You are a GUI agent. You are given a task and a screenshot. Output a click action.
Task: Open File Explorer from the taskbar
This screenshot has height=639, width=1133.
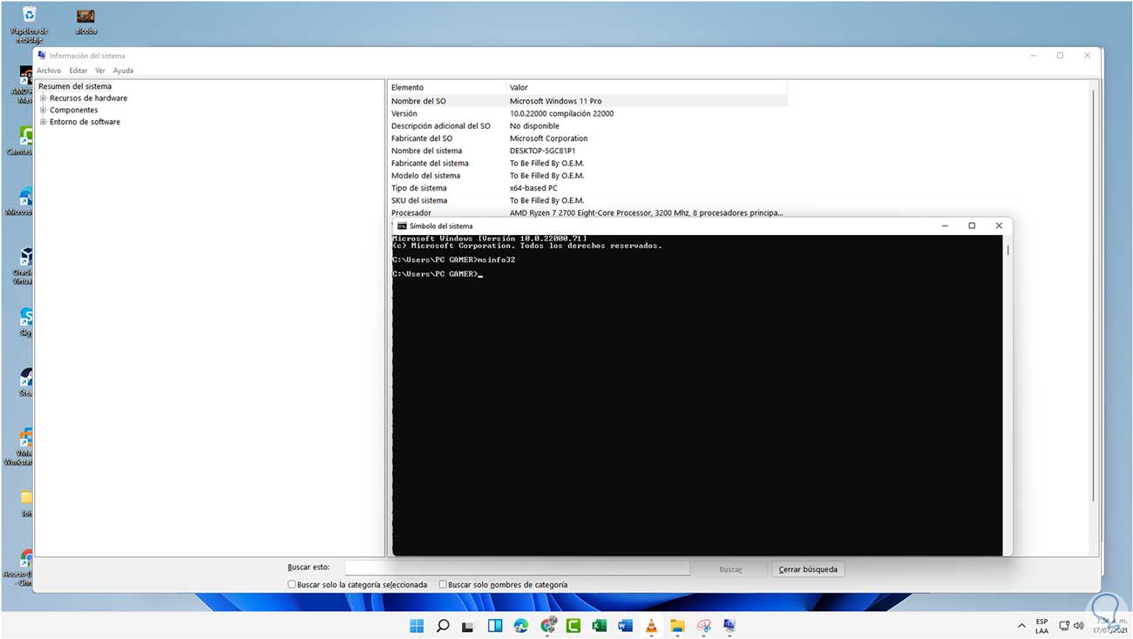pos(677,625)
